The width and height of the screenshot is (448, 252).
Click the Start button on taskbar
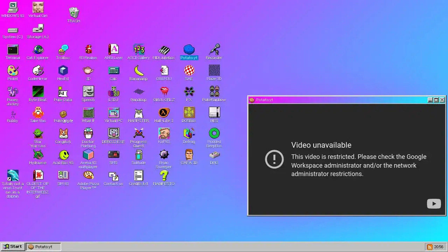click(13, 247)
